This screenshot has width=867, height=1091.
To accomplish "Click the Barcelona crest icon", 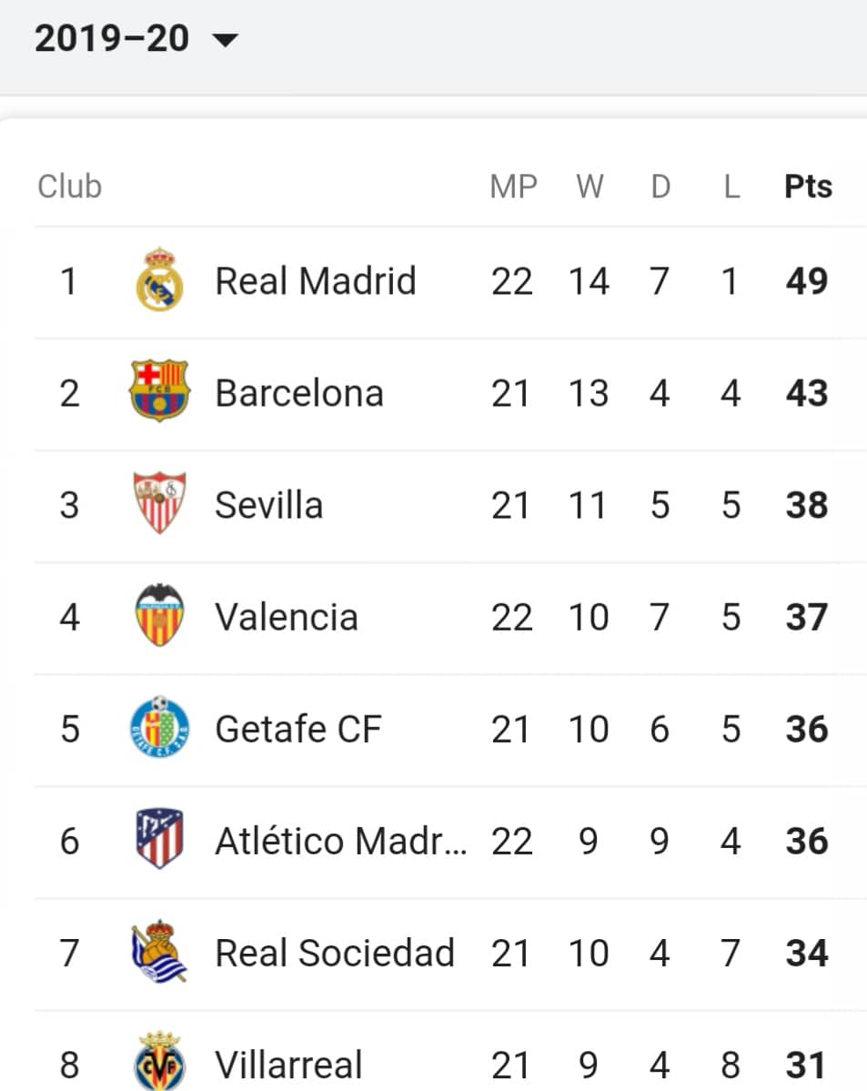I will pyautogui.click(x=159, y=392).
